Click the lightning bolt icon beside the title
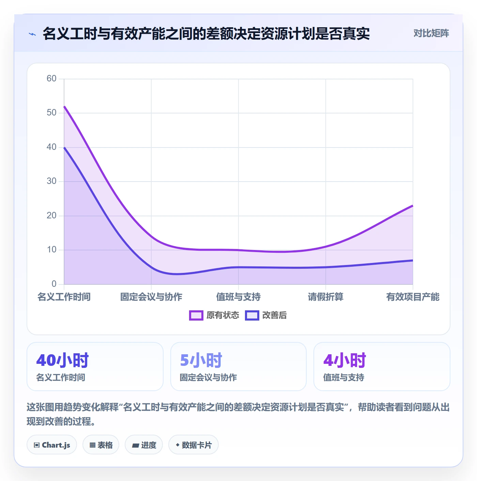477x481 pixels. coord(32,34)
